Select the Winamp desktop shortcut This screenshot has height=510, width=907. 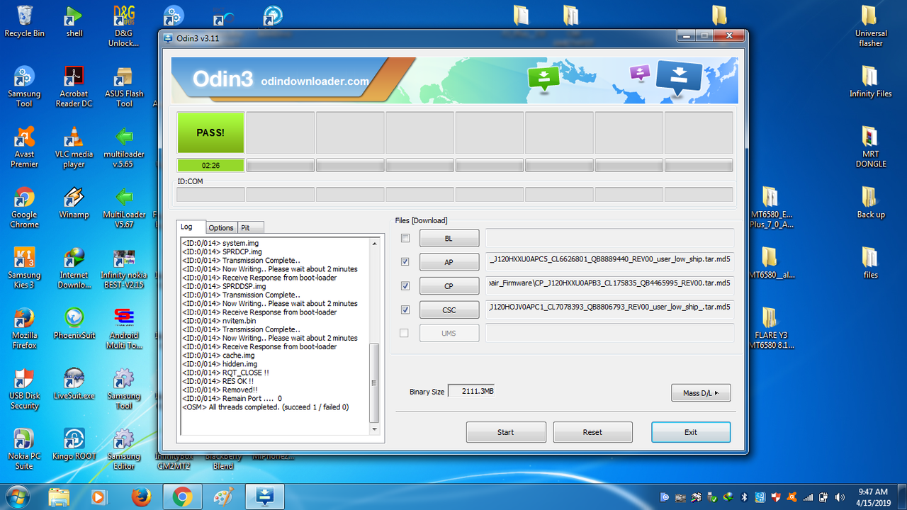pos(74,202)
